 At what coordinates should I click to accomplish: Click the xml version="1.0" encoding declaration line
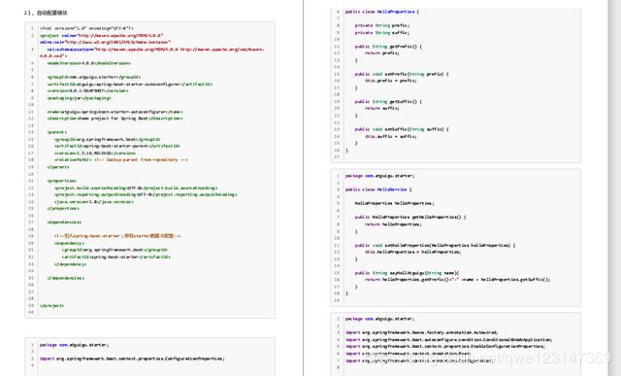coord(86,28)
